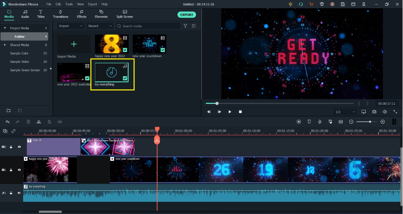Image resolution: width=403 pixels, height=214 pixels.
Task: Open the headset support icon
Action: tap(301, 4)
